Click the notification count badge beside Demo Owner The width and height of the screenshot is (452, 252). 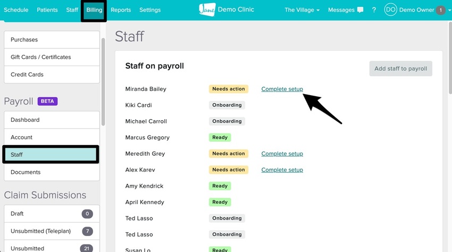click(x=440, y=10)
